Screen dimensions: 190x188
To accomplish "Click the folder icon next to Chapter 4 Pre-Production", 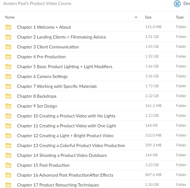I will coord(8,57).
